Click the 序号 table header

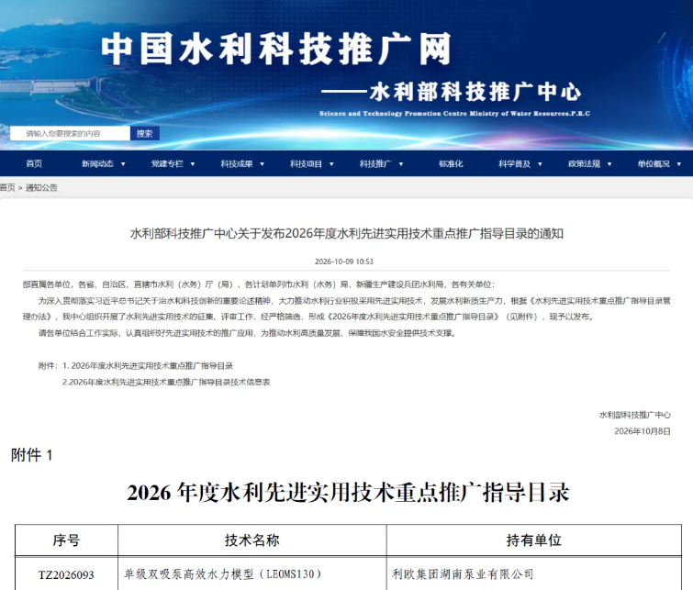click(66, 540)
